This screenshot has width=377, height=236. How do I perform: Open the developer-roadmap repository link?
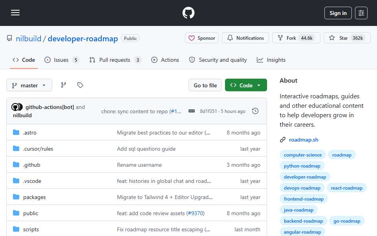tap(83, 39)
